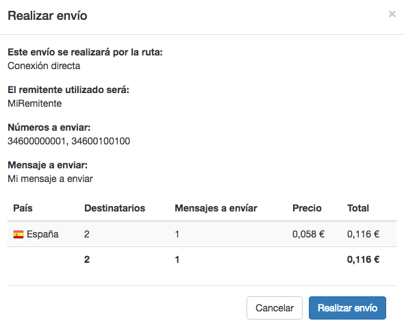This screenshot has width=404, height=336.
Task: Click the phone numbers 34600000001, 34600100100
Action: (x=68, y=141)
